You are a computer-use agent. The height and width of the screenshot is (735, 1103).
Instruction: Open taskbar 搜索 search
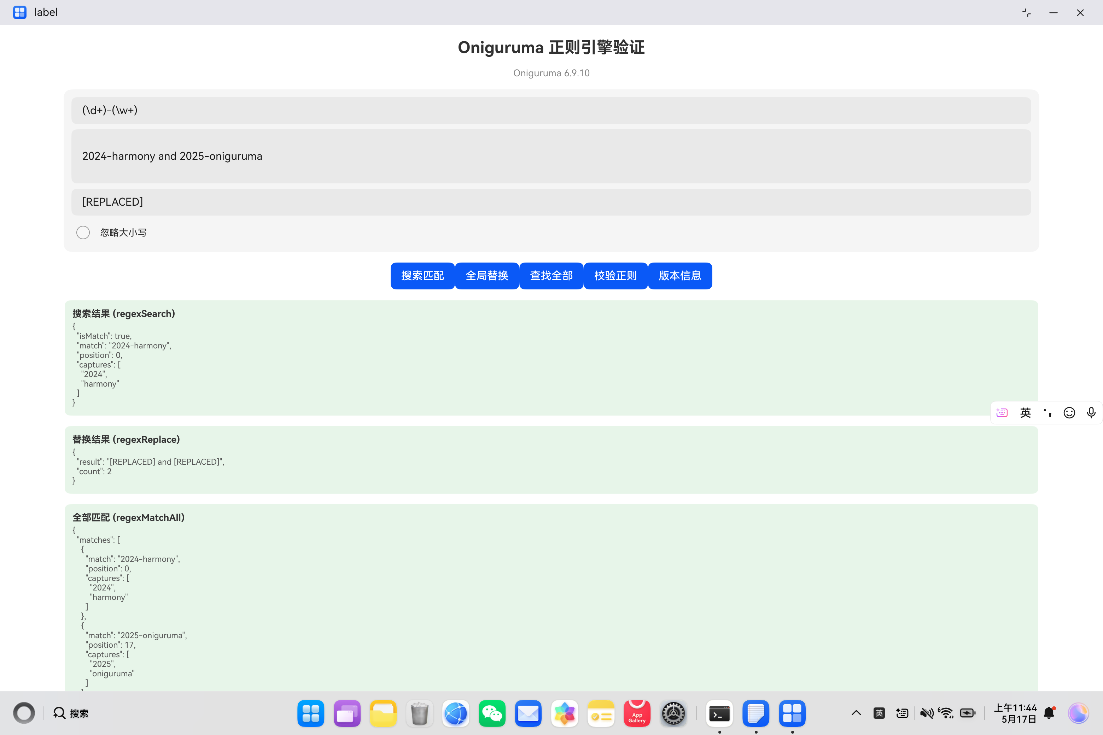point(71,713)
